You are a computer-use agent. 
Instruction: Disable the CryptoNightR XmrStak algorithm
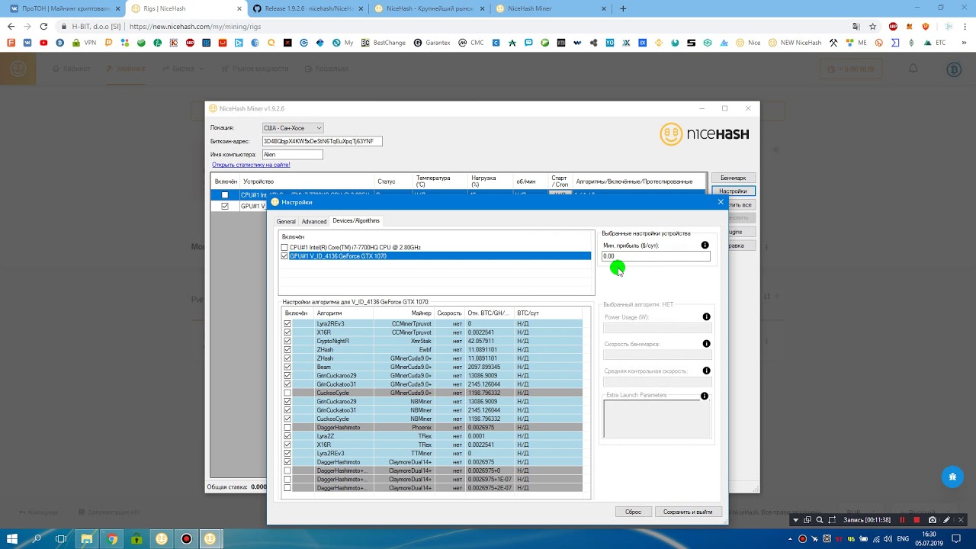(x=287, y=341)
